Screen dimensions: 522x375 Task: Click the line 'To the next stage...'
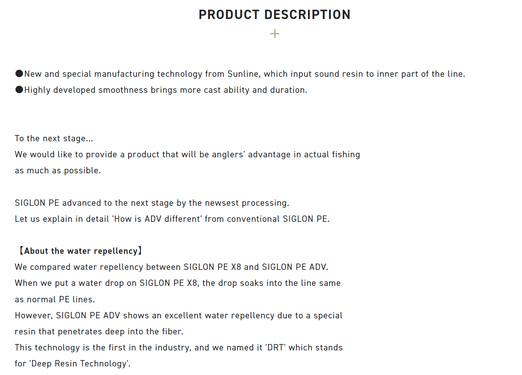(x=54, y=138)
